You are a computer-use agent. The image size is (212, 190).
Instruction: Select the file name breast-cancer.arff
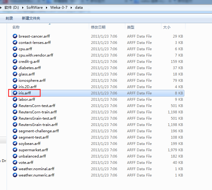(34, 36)
